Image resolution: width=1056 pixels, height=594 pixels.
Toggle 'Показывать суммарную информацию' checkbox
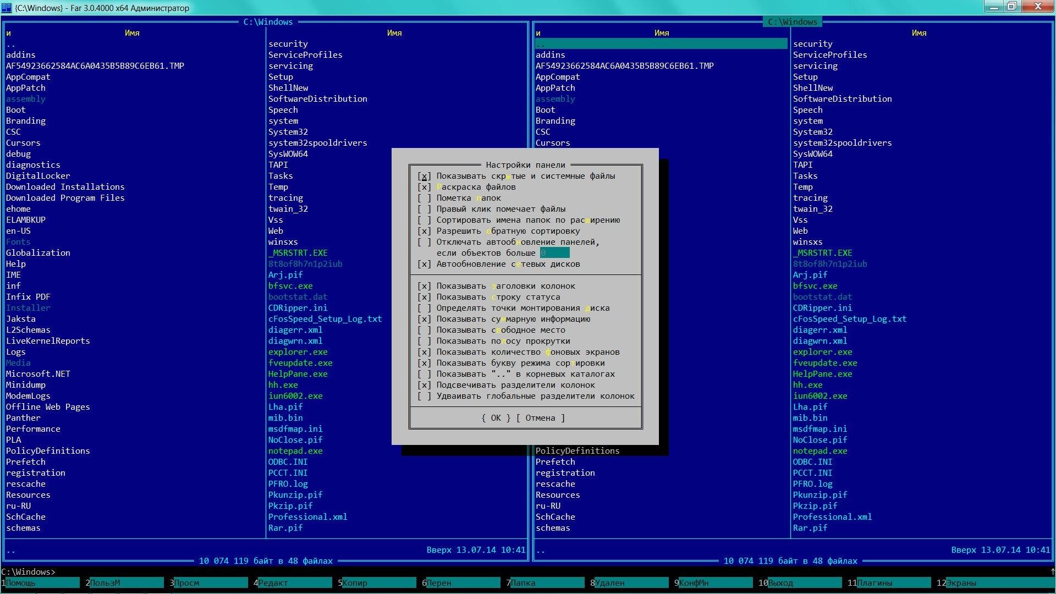coord(424,319)
